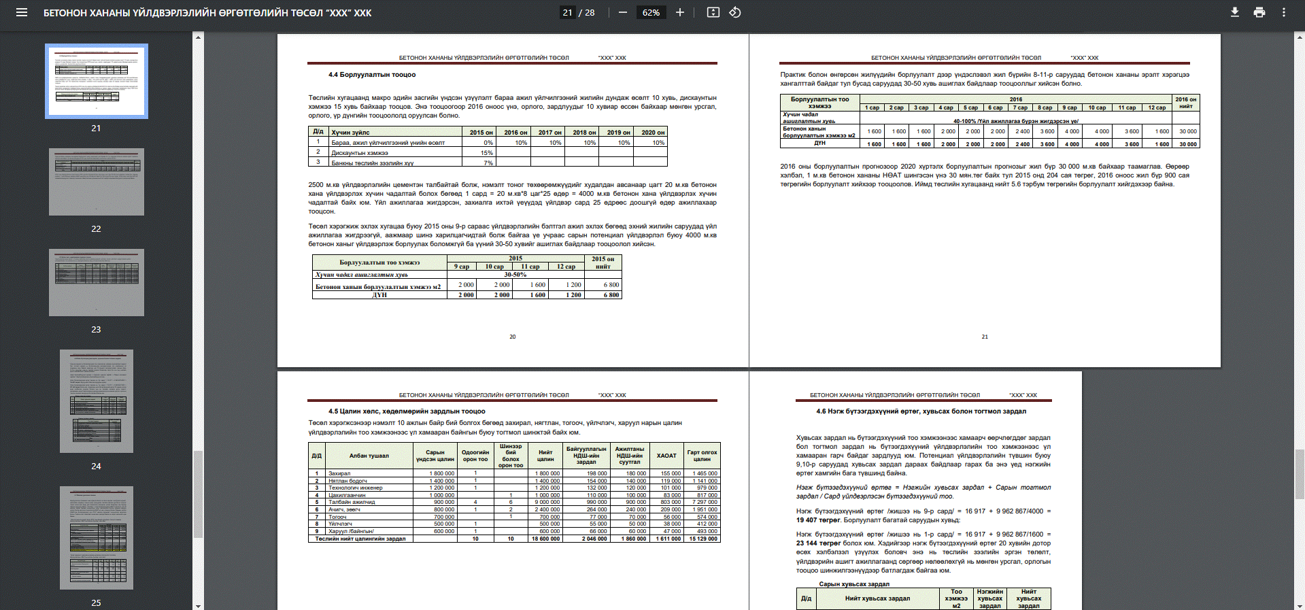Open page 25 thumbnail

[96, 538]
